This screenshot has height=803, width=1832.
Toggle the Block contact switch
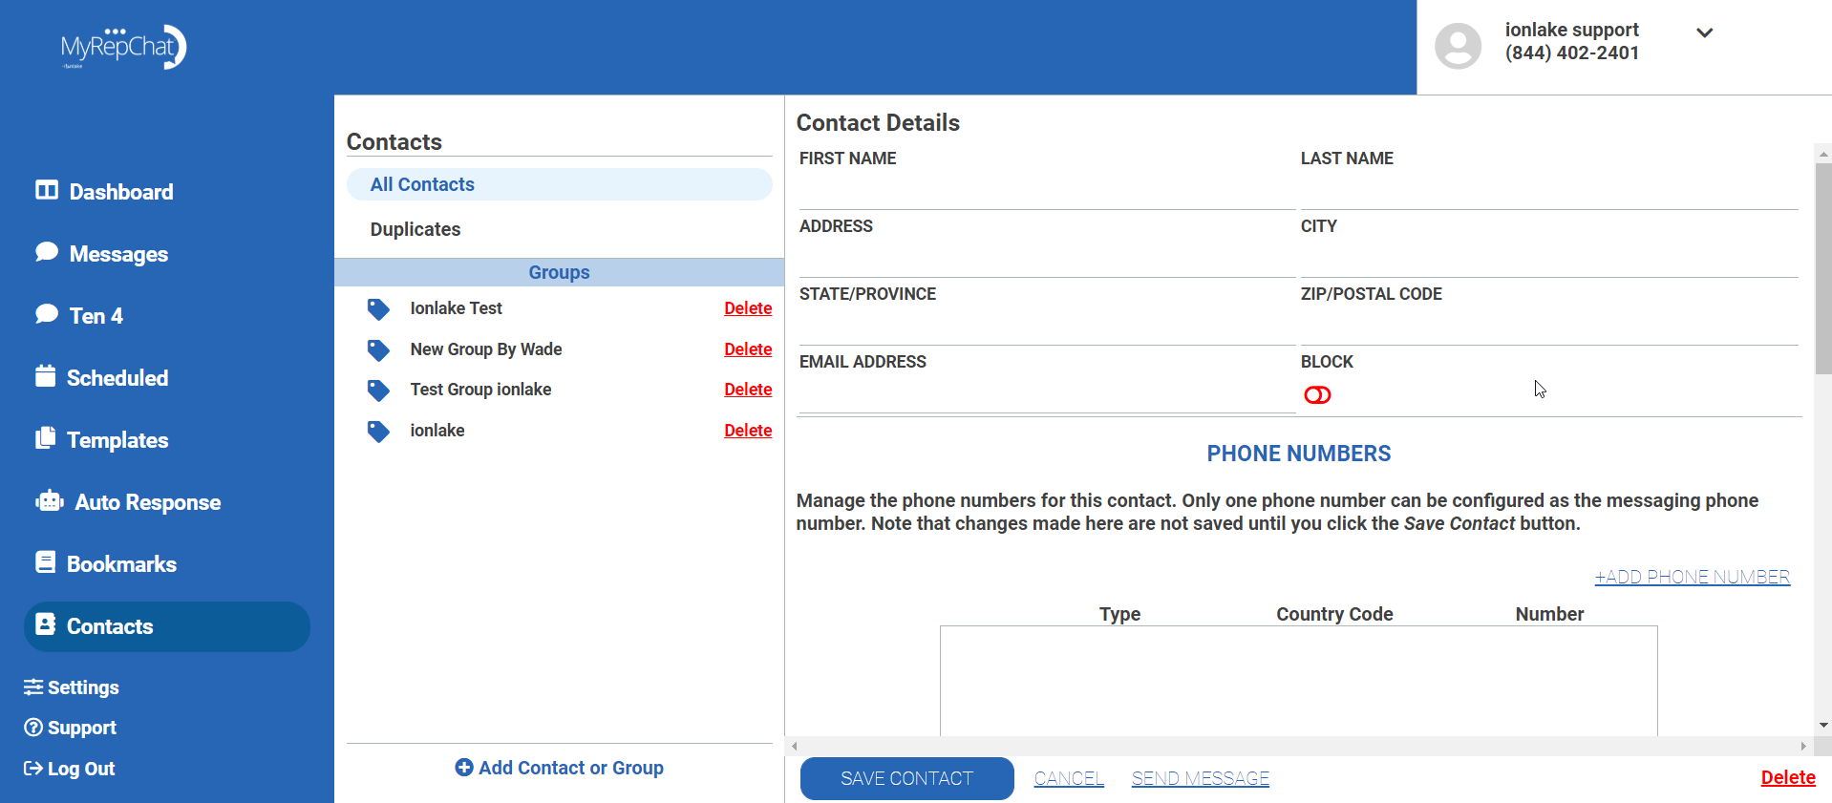pyautogui.click(x=1317, y=395)
